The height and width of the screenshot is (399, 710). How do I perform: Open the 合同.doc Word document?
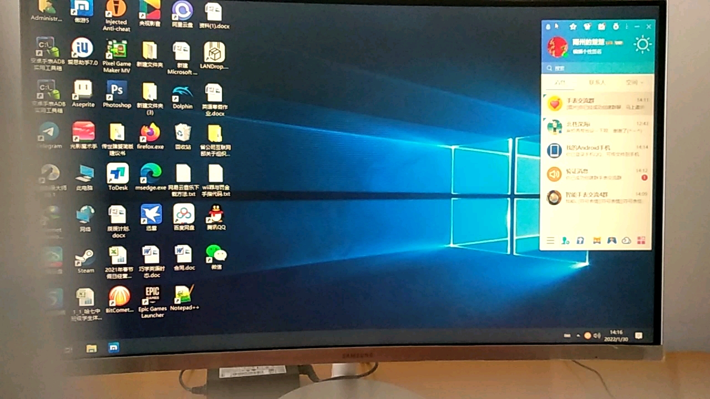click(x=184, y=258)
